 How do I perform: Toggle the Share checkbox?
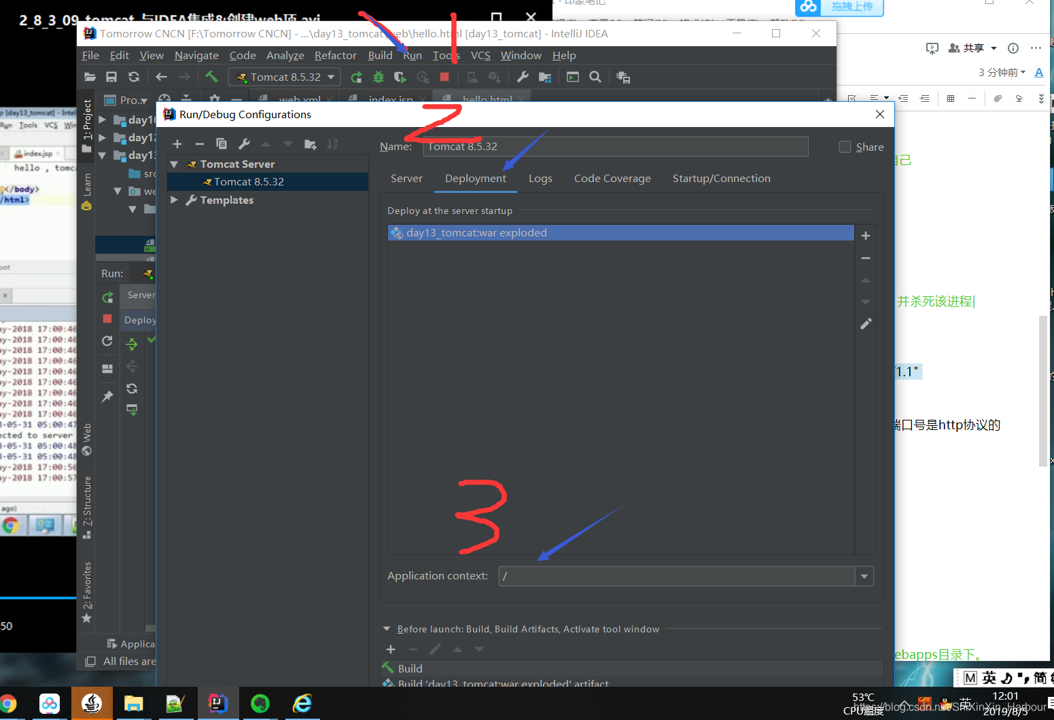(x=845, y=147)
